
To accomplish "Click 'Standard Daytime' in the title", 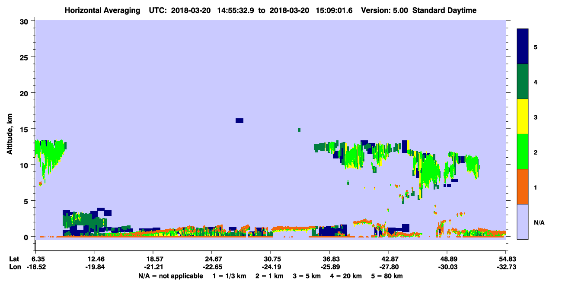I will pos(444,10).
